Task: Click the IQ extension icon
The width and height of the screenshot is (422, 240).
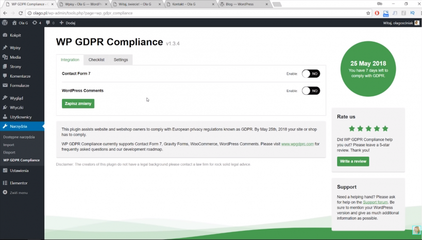Action: tap(412, 13)
